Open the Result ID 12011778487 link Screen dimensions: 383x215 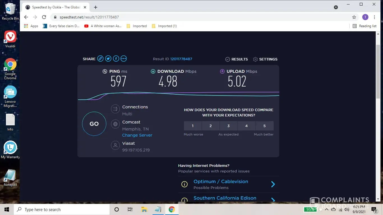pyautogui.click(x=181, y=59)
